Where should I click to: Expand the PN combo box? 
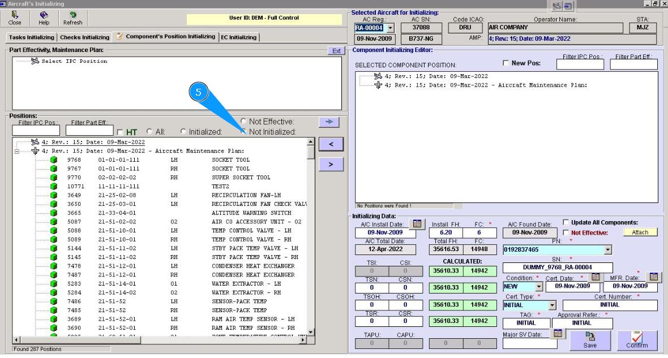click(x=608, y=249)
